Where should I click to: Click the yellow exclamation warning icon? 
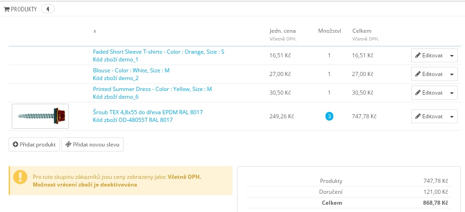(20, 177)
